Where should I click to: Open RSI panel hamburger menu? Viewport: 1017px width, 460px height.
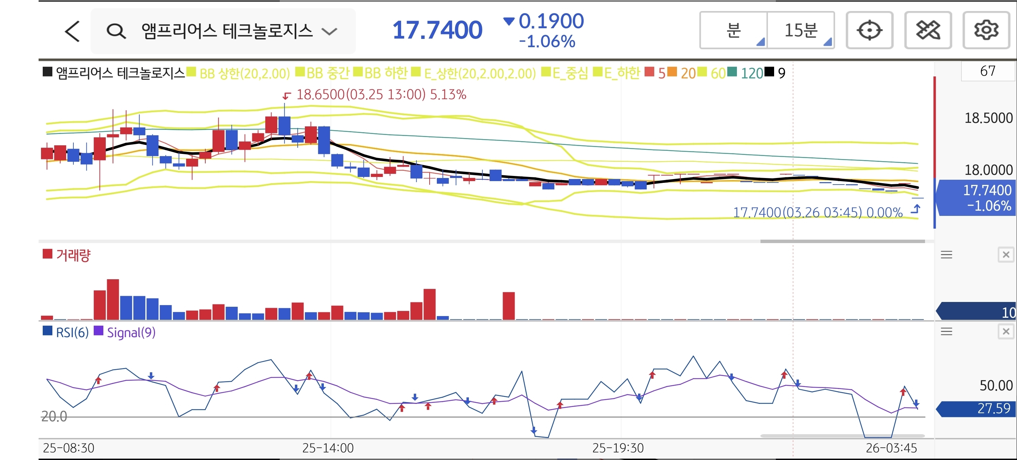click(x=946, y=331)
